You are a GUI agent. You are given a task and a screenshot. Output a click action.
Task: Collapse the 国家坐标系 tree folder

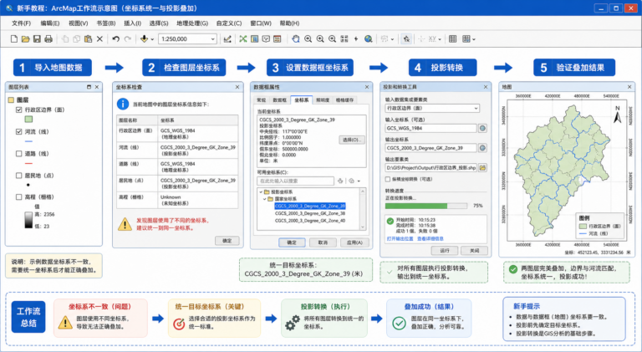(265, 199)
